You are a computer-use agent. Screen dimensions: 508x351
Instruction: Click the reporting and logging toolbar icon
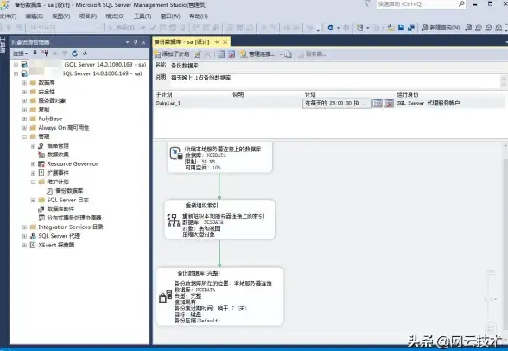tap(288, 54)
